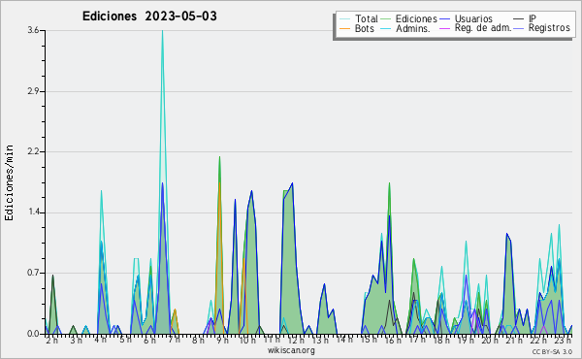Click the 2 h x-axis label
Image resolution: width=582 pixels, height=359 pixels.
52,340
